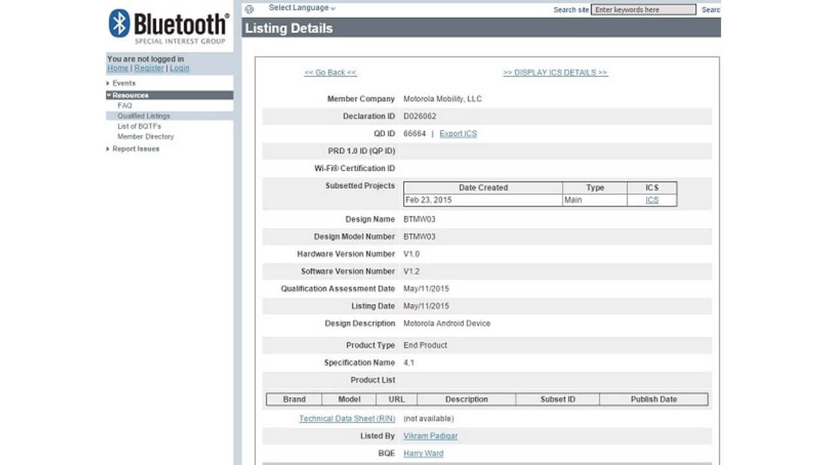This screenshot has height=465, width=827.
Task: Open the Home link in sidebar
Action: coord(118,68)
